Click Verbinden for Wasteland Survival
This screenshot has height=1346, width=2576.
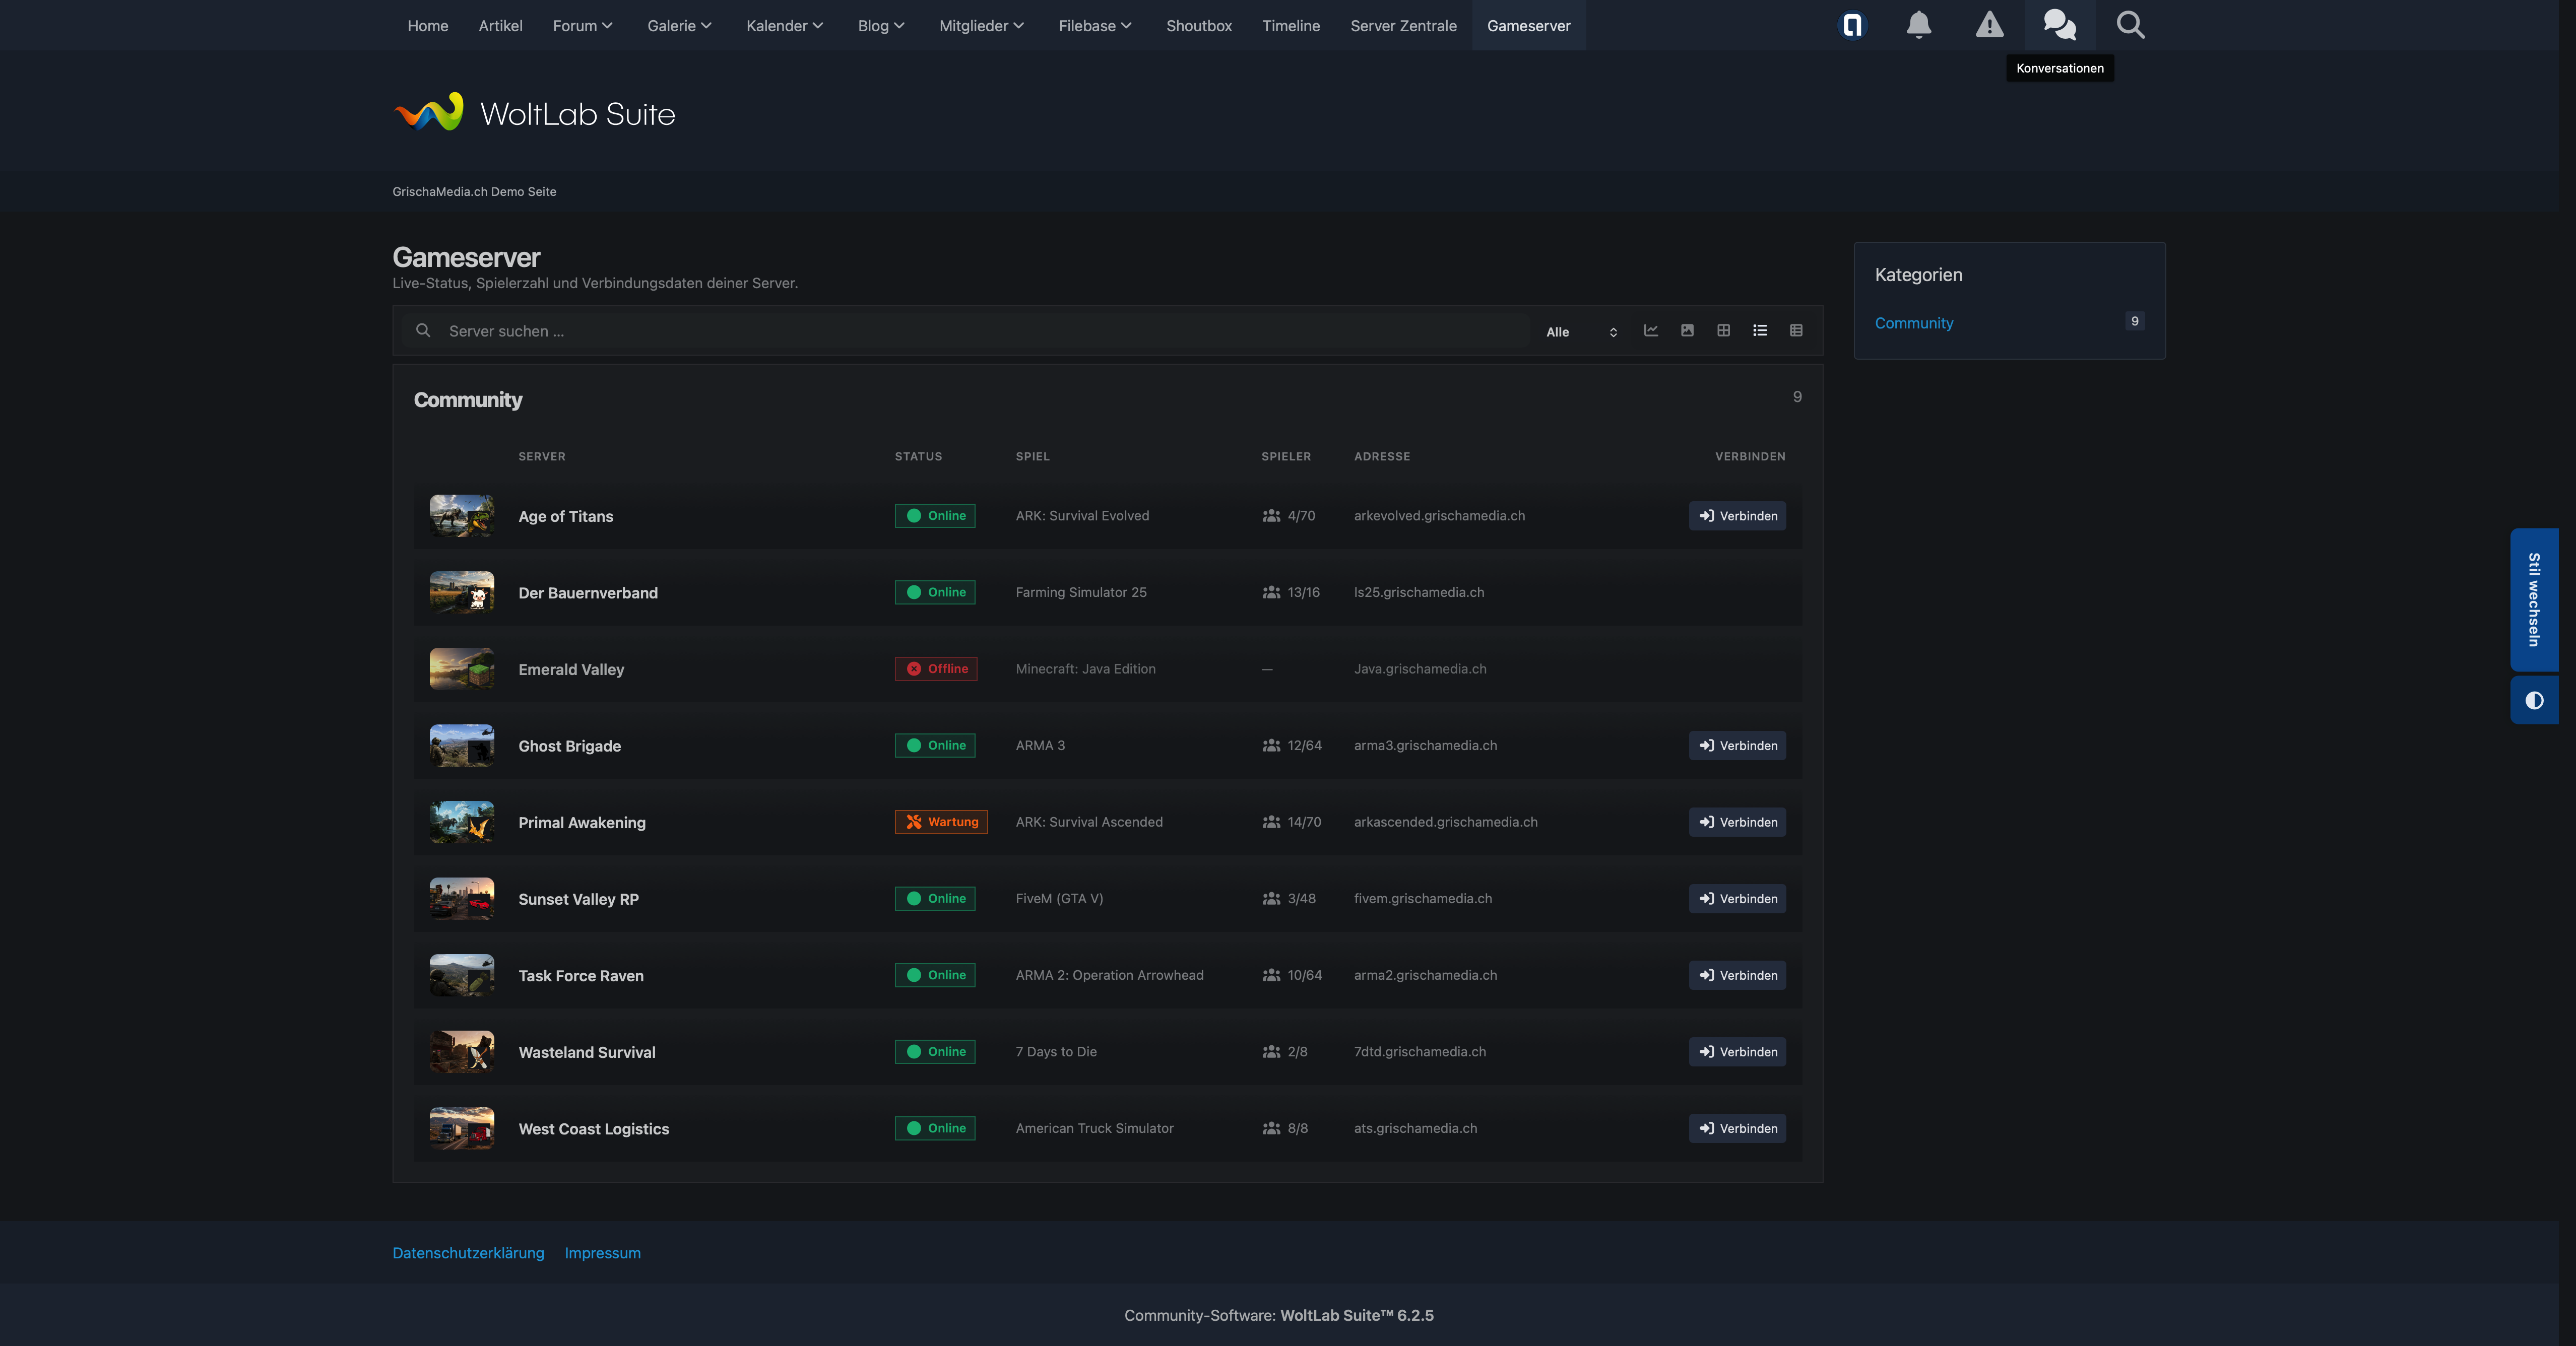pyautogui.click(x=1737, y=1052)
